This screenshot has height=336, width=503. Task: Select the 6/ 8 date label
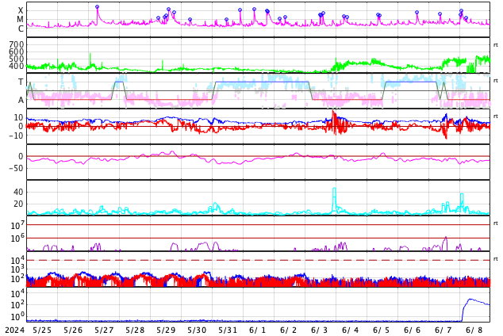474,330
